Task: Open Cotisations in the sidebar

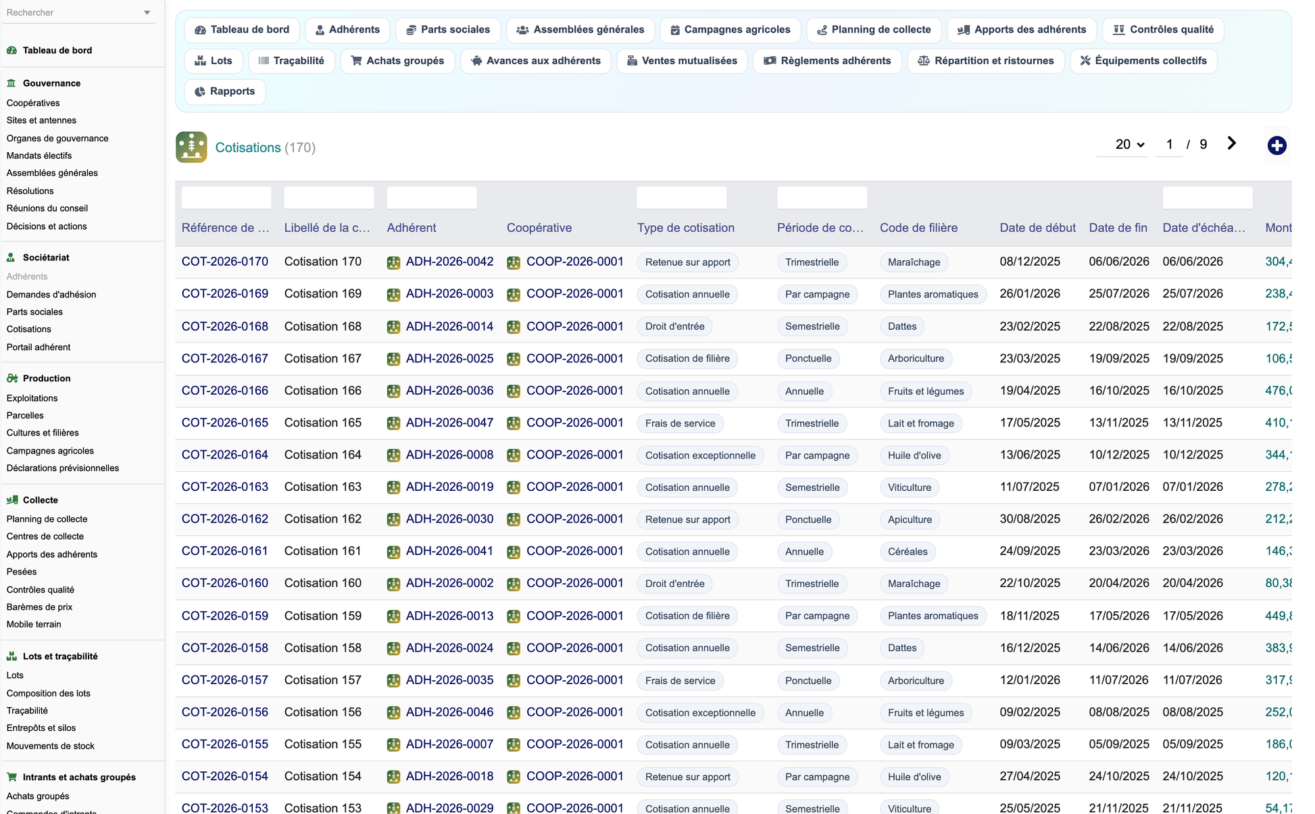Action: pos(29,329)
